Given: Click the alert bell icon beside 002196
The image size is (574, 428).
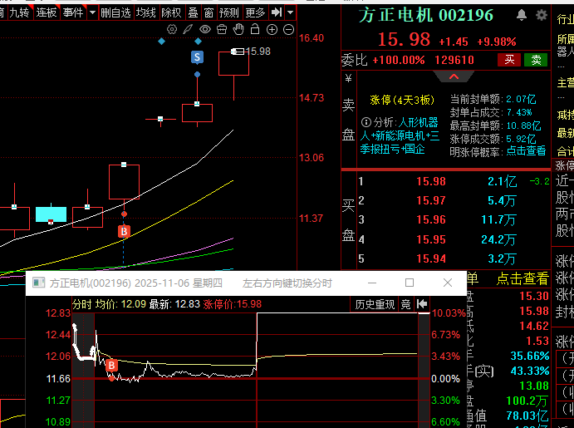Looking at the screenshot, I should click(x=522, y=15).
